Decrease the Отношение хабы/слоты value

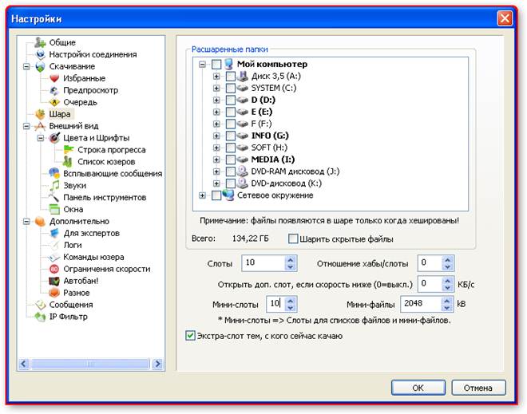tap(447, 267)
